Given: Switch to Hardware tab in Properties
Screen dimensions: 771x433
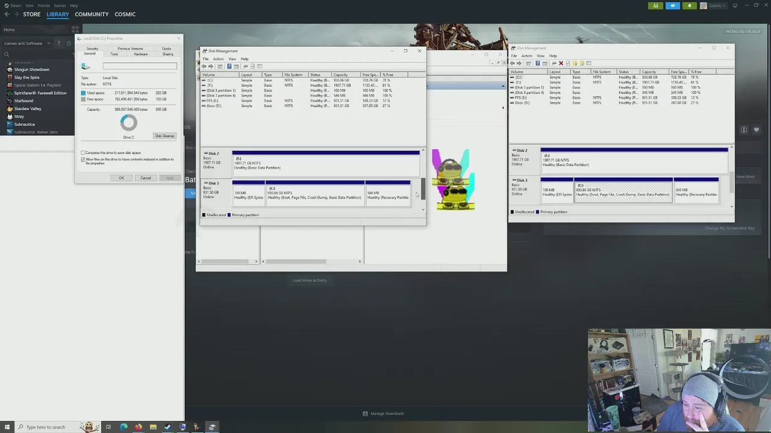Looking at the screenshot, I should 140,54.
